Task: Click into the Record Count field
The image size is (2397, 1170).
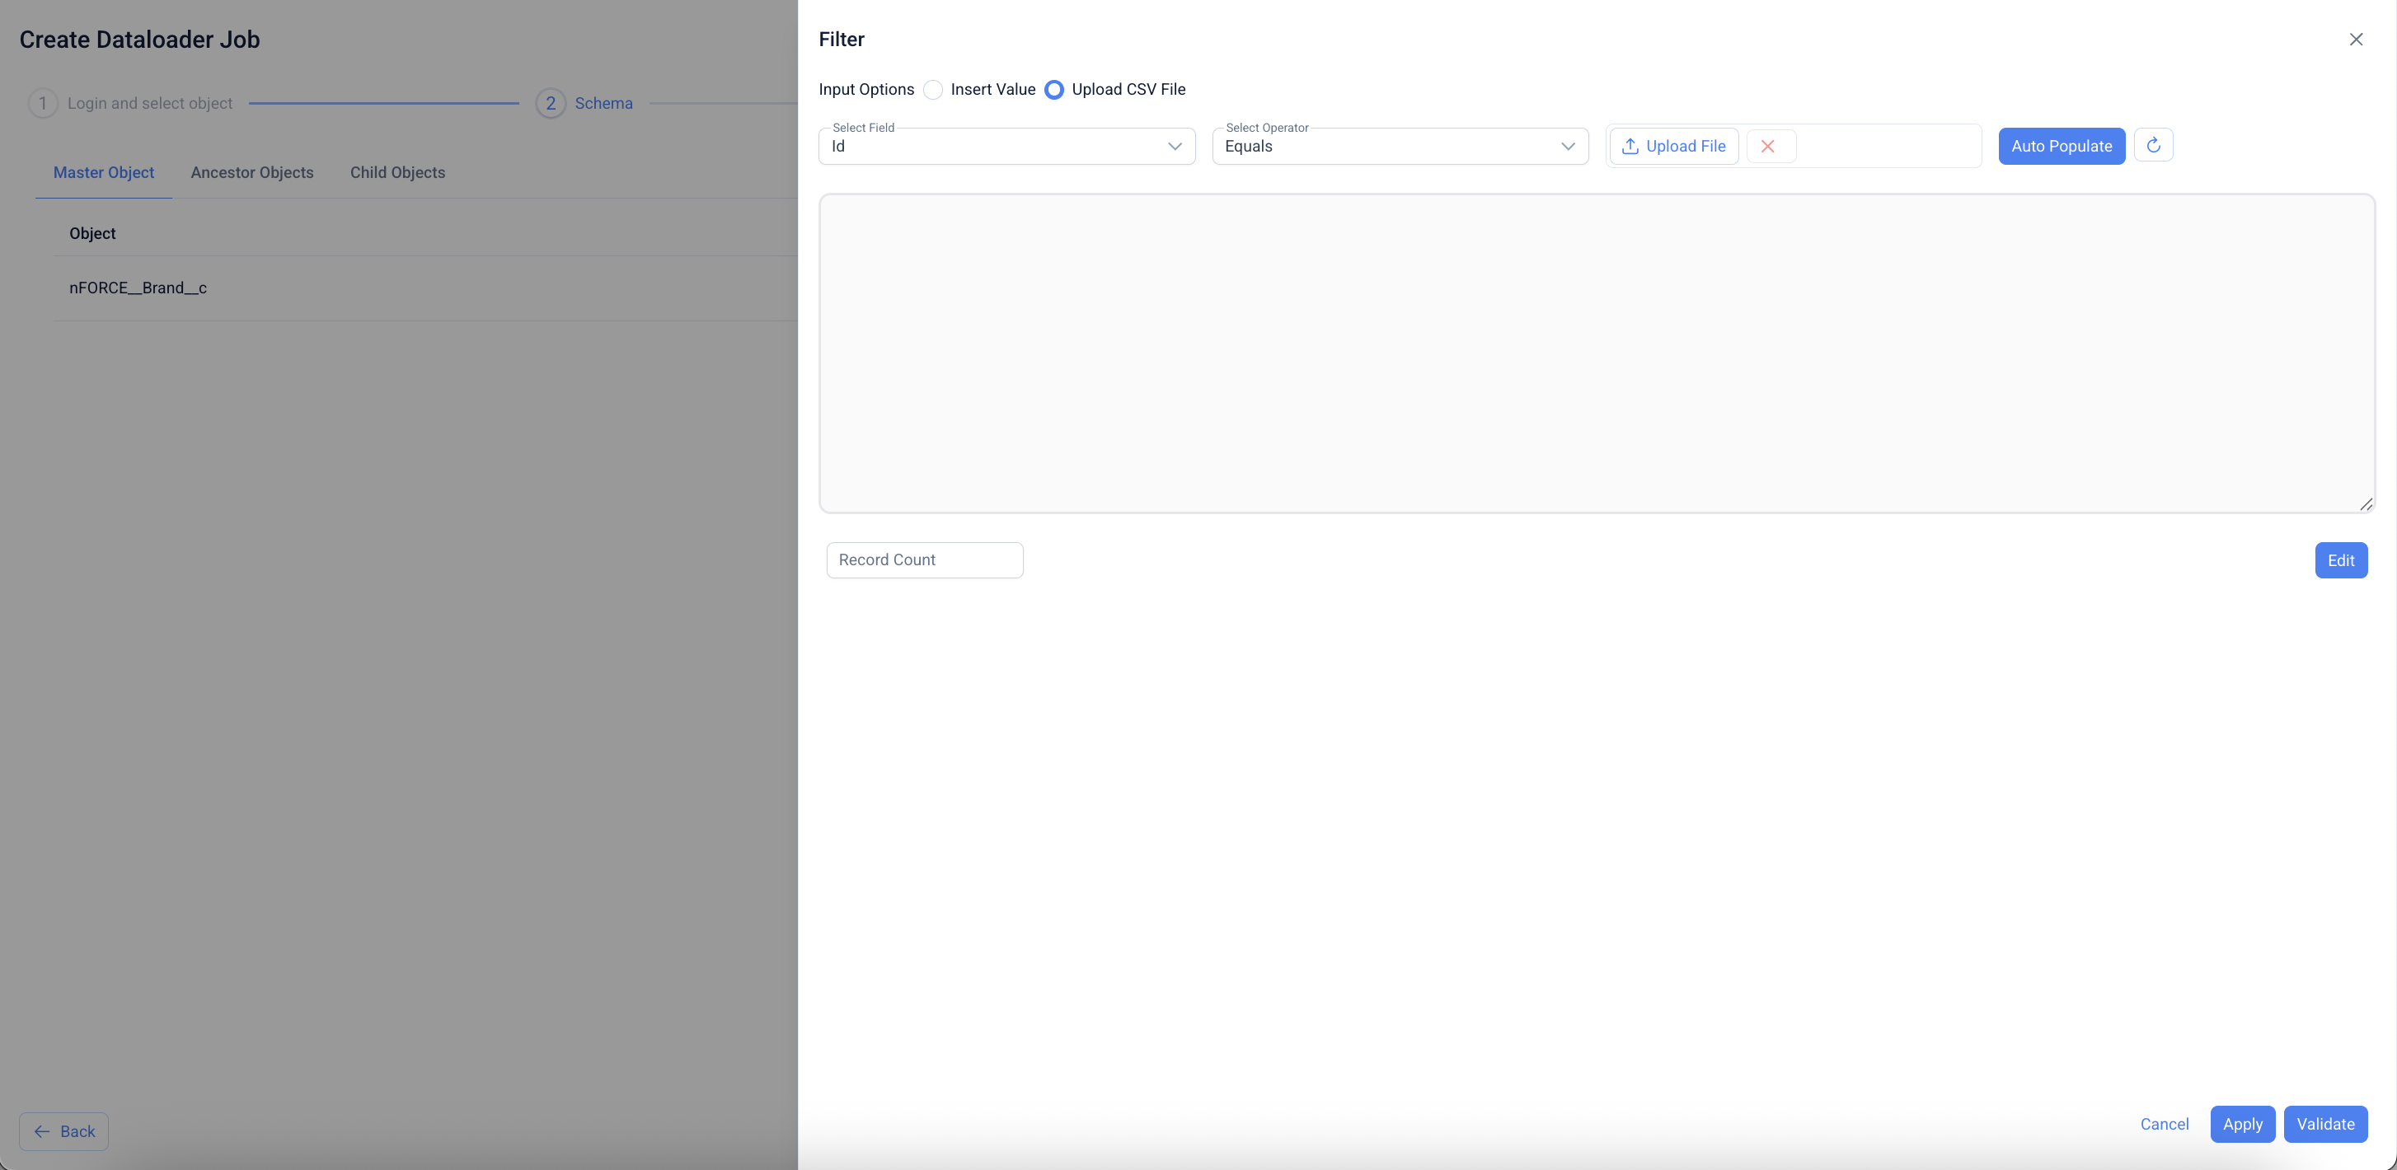Action: pyautogui.click(x=924, y=560)
